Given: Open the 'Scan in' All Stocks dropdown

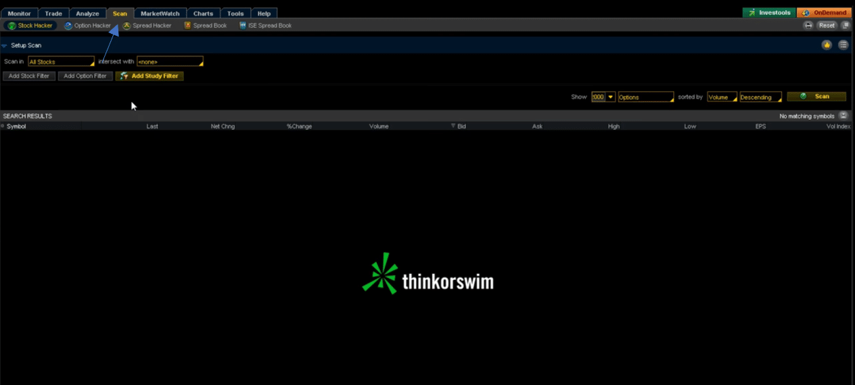Looking at the screenshot, I should (x=61, y=62).
